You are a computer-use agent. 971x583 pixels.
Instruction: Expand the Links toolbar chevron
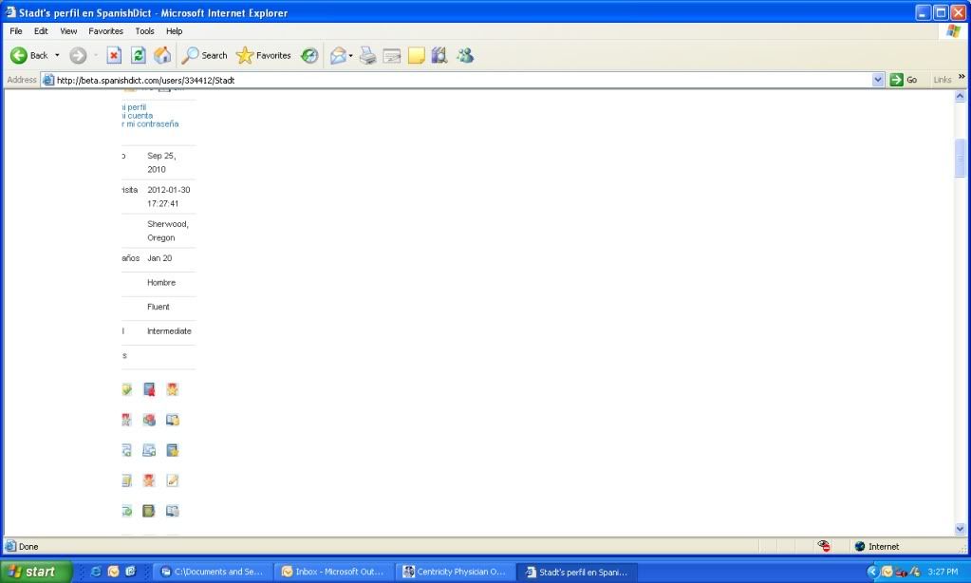click(962, 79)
